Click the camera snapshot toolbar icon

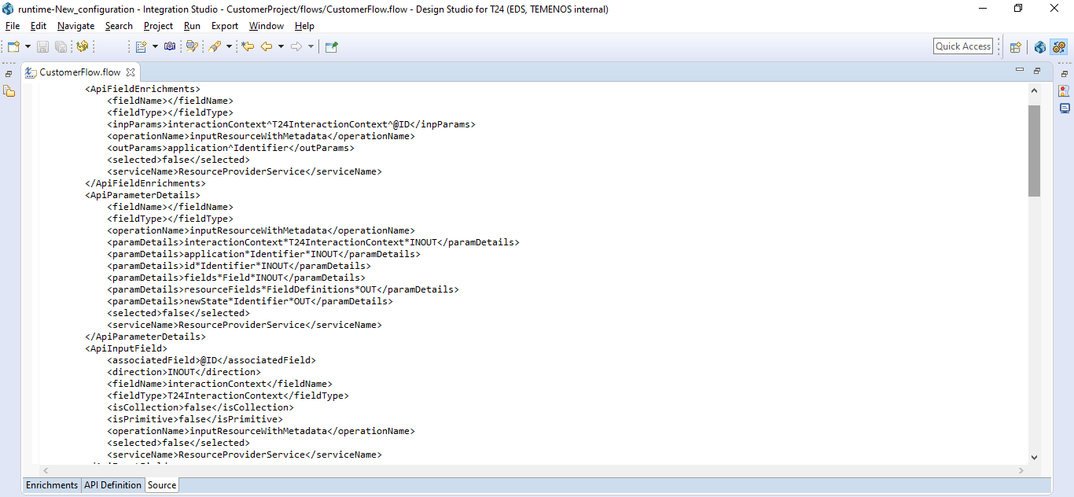tap(170, 47)
